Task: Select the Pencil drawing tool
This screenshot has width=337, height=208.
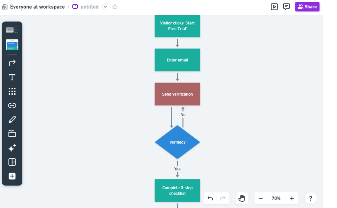Action: coord(12,119)
